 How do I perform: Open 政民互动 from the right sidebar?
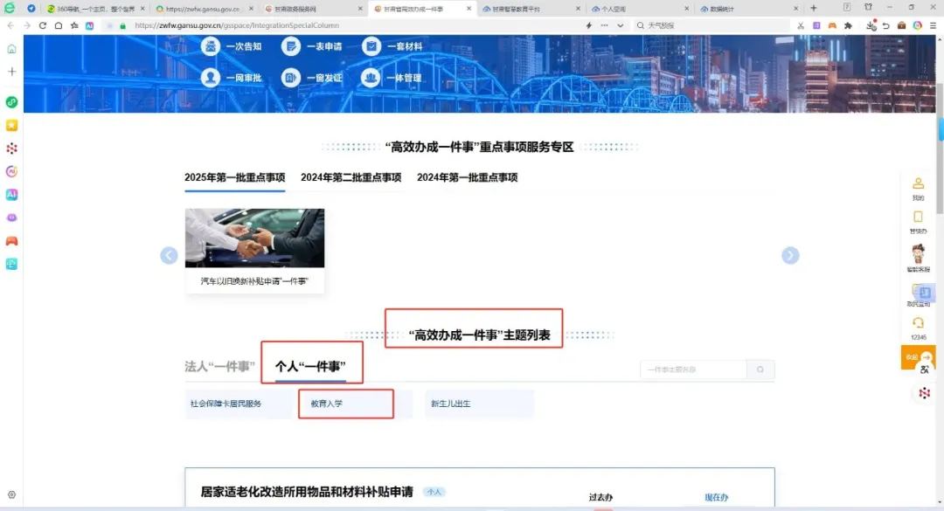click(919, 294)
